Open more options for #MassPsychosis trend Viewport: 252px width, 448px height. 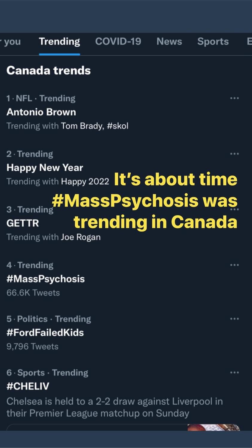235,265
